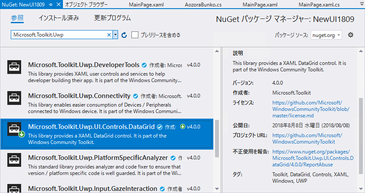Click the DeveloperTools package toolbox icon
Viewport: 365px width, 193px height.
point(14,67)
